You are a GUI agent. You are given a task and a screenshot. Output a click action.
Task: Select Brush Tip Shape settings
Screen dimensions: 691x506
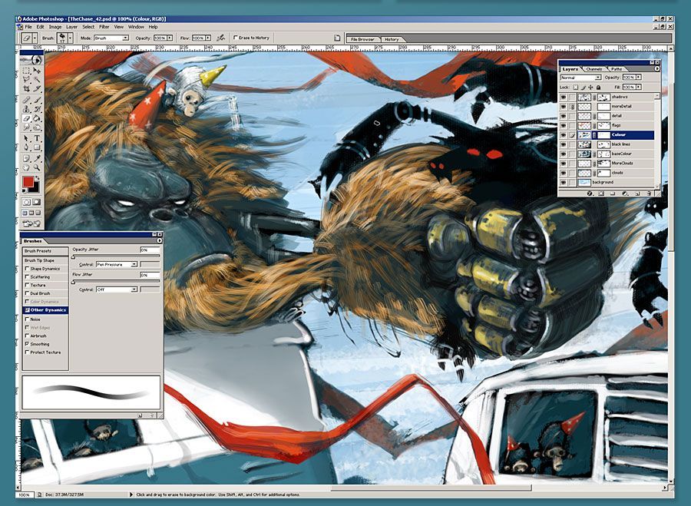[45, 260]
